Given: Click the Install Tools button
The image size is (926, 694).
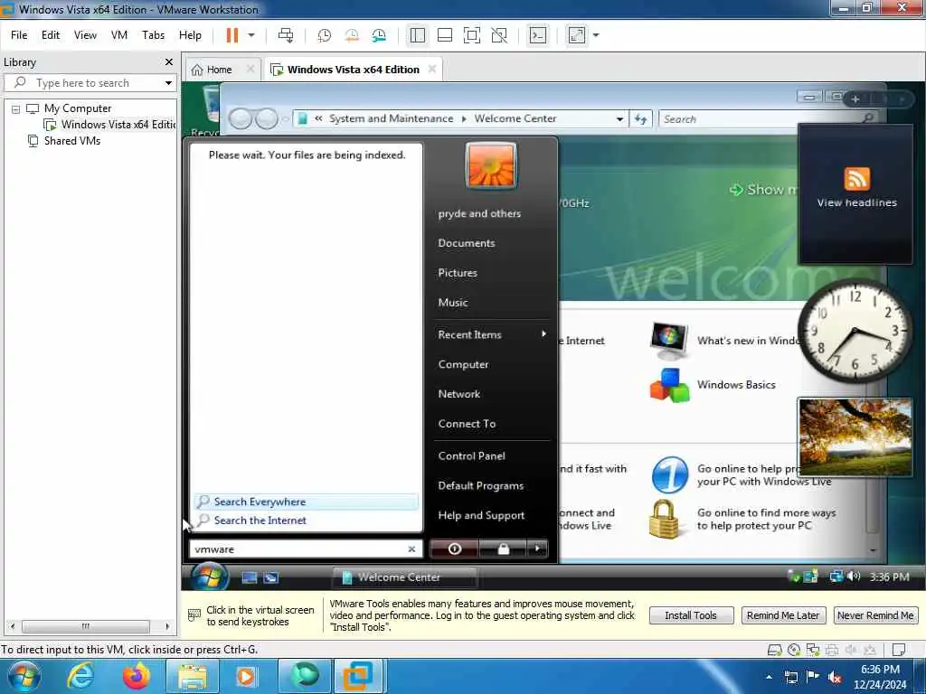Looking at the screenshot, I should click(691, 615).
